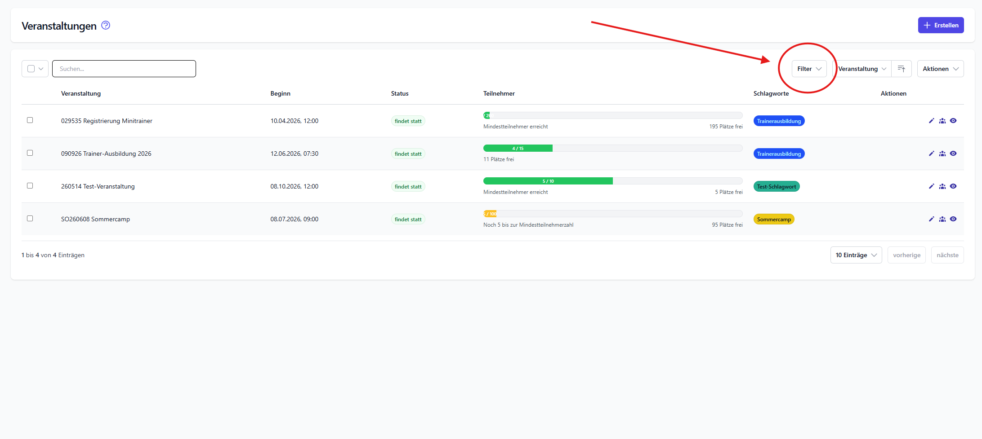
Task: Open the Filter dropdown
Action: [x=809, y=69]
